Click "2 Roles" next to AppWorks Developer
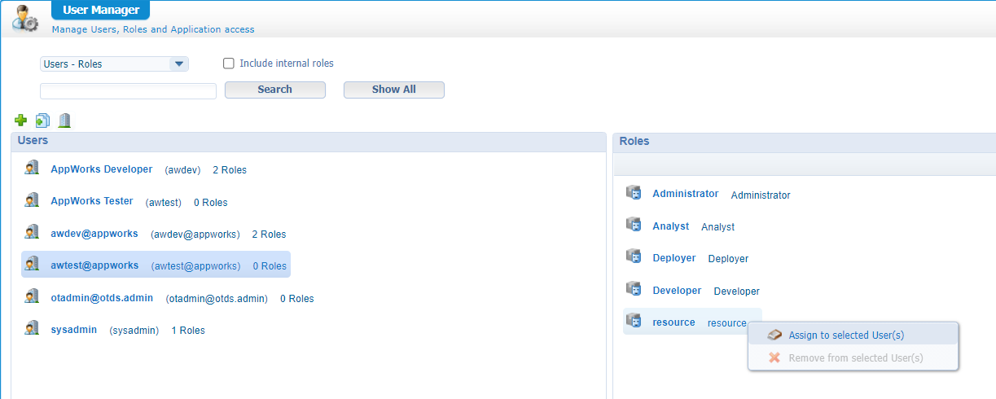 (230, 170)
